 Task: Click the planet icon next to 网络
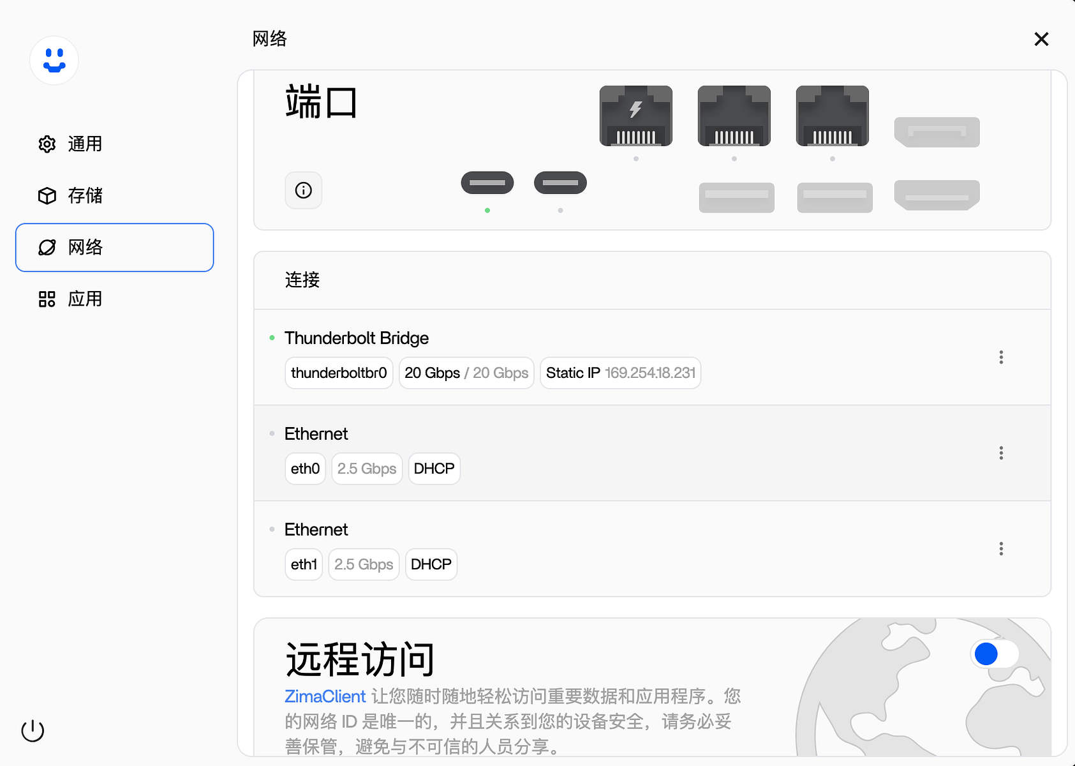47,248
